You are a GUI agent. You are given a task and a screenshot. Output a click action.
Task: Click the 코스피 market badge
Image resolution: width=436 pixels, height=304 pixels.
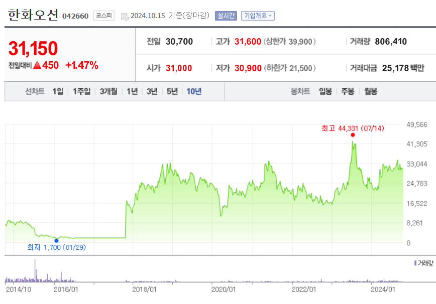pos(103,16)
